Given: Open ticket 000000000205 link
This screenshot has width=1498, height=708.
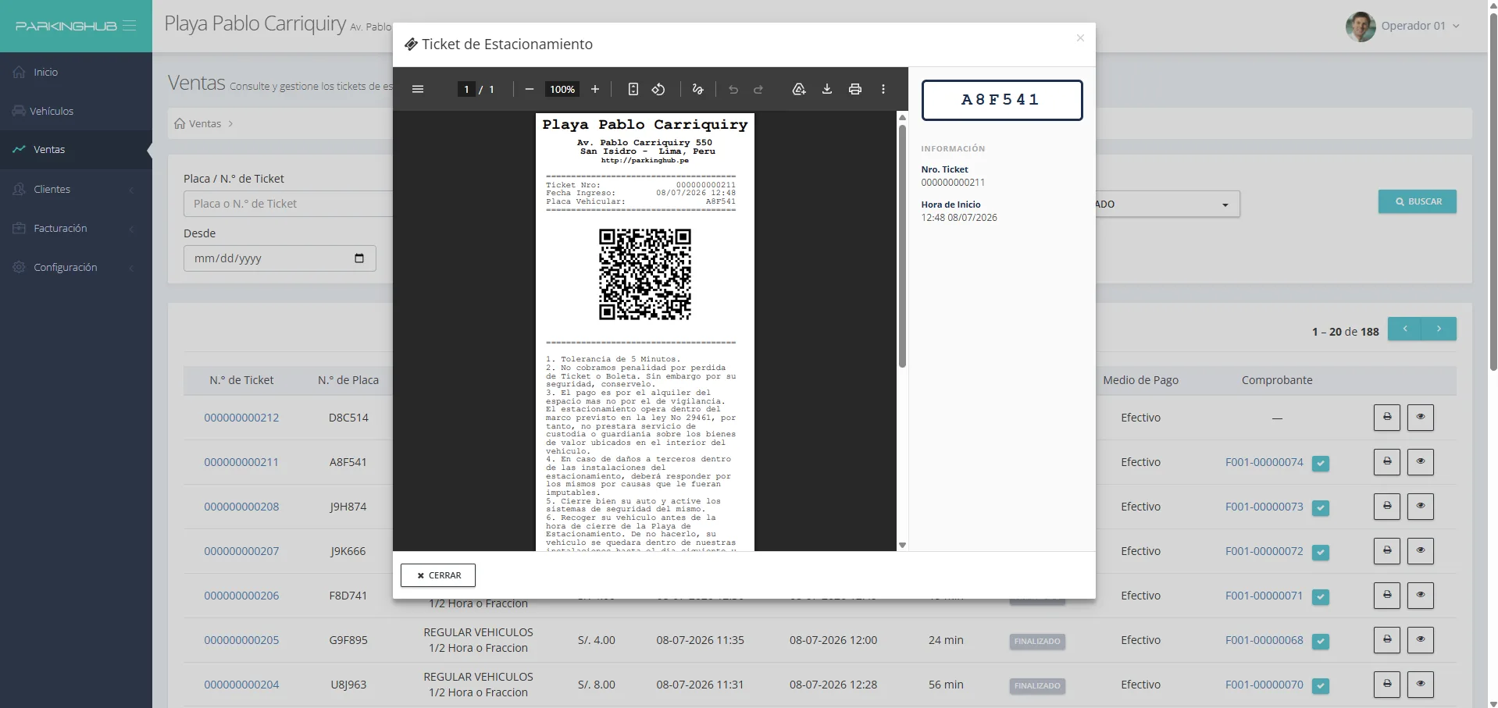Looking at the screenshot, I should click(x=241, y=640).
